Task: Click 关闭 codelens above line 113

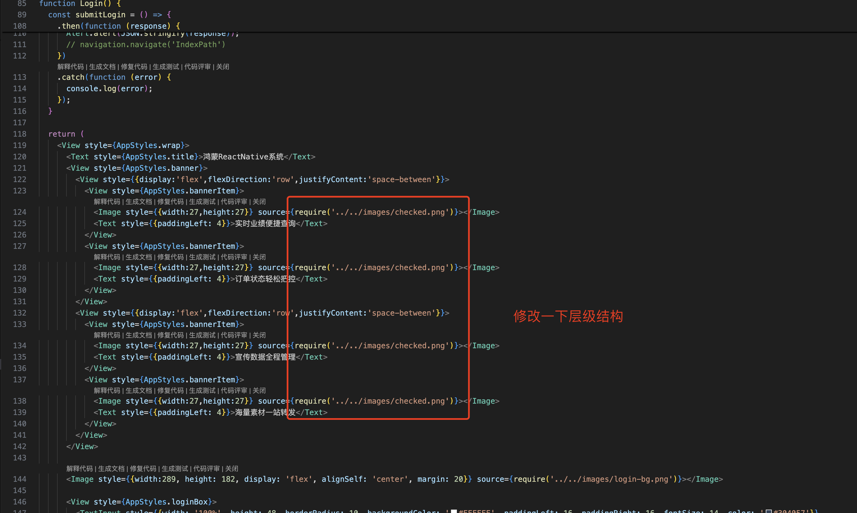Action: click(223, 67)
